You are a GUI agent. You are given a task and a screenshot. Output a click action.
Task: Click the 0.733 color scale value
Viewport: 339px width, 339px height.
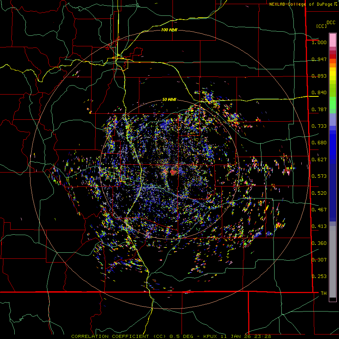tap(319, 126)
